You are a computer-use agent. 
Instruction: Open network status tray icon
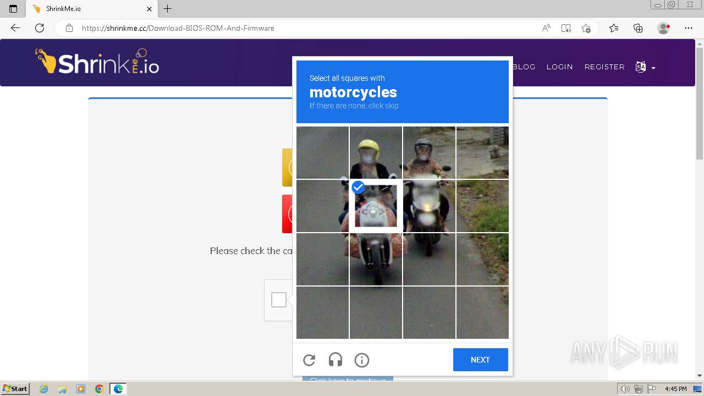click(x=639, y=389)
